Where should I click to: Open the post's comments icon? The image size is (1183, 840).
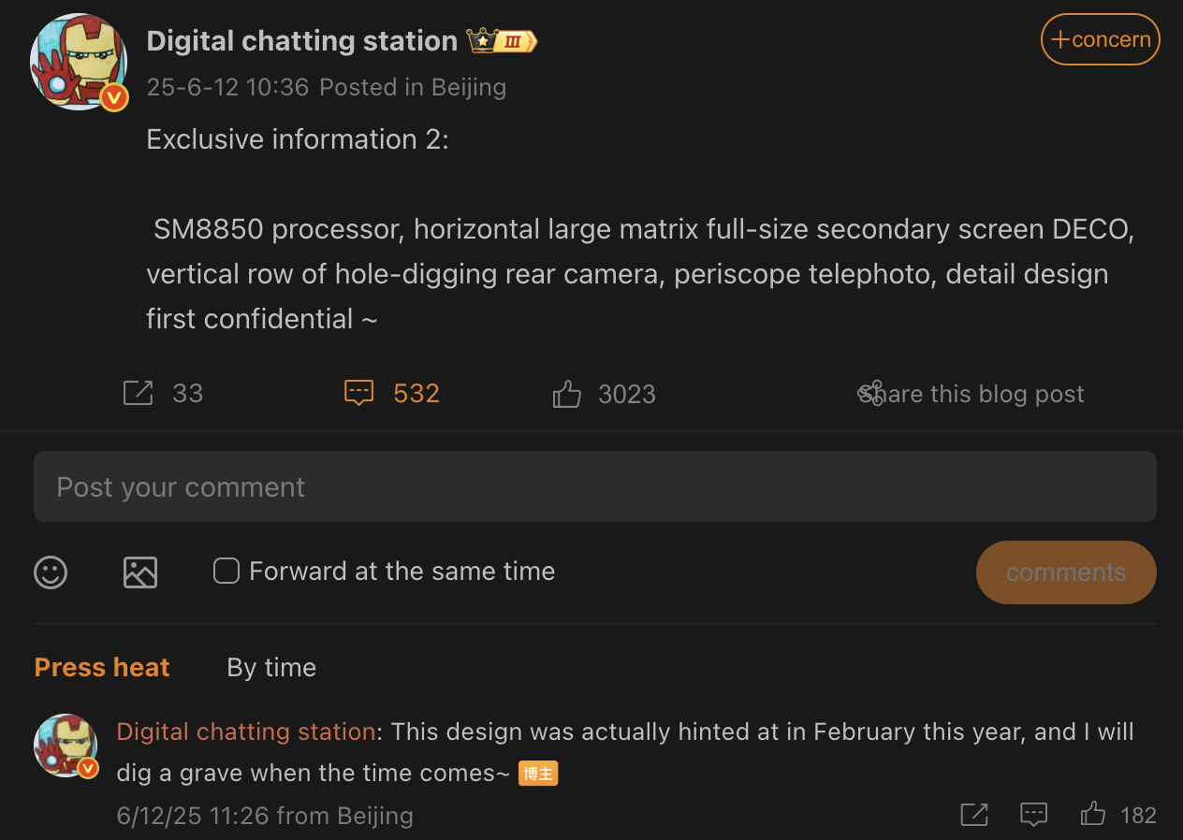pos(359,393)
